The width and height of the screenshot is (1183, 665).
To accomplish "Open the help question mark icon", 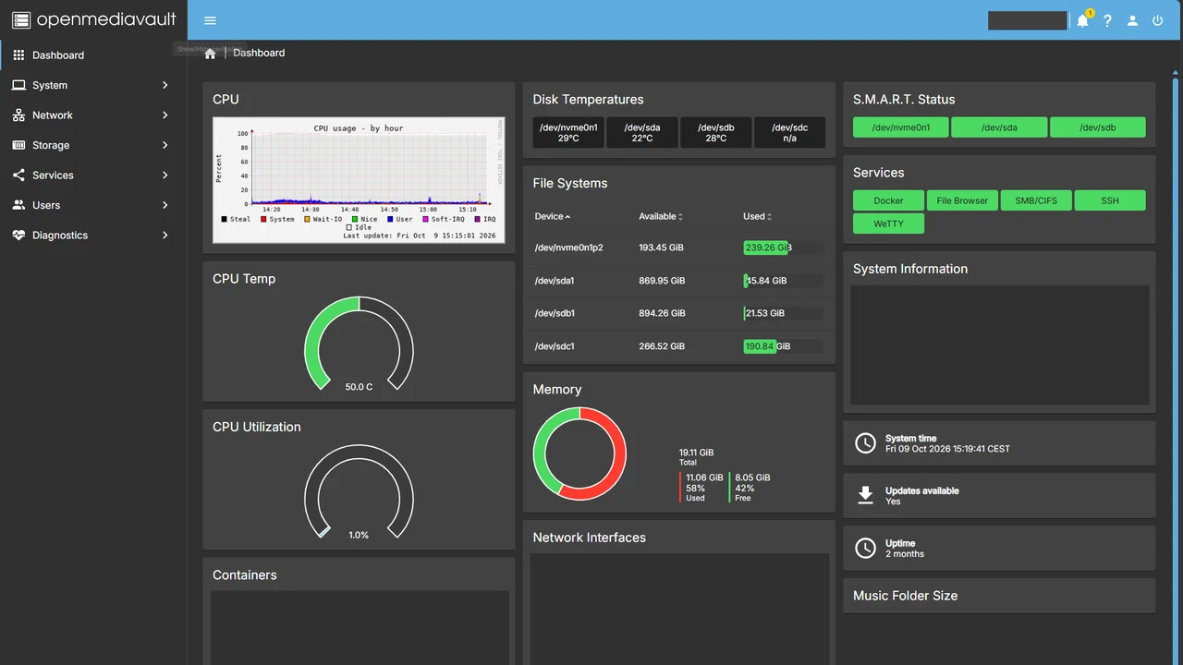I will (1107, 20).
